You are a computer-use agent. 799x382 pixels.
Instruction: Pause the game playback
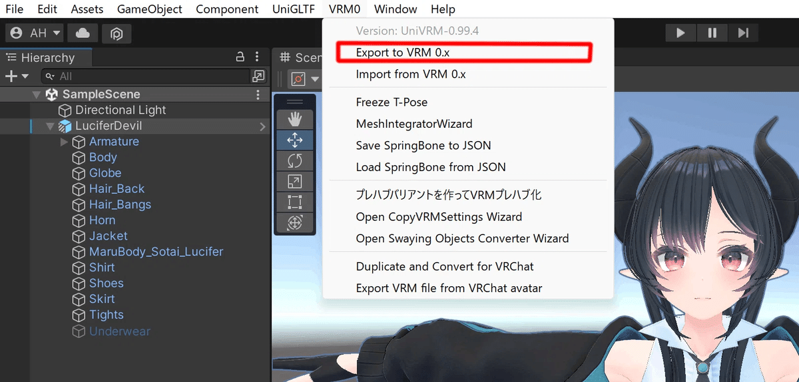(x=712, y=33)
